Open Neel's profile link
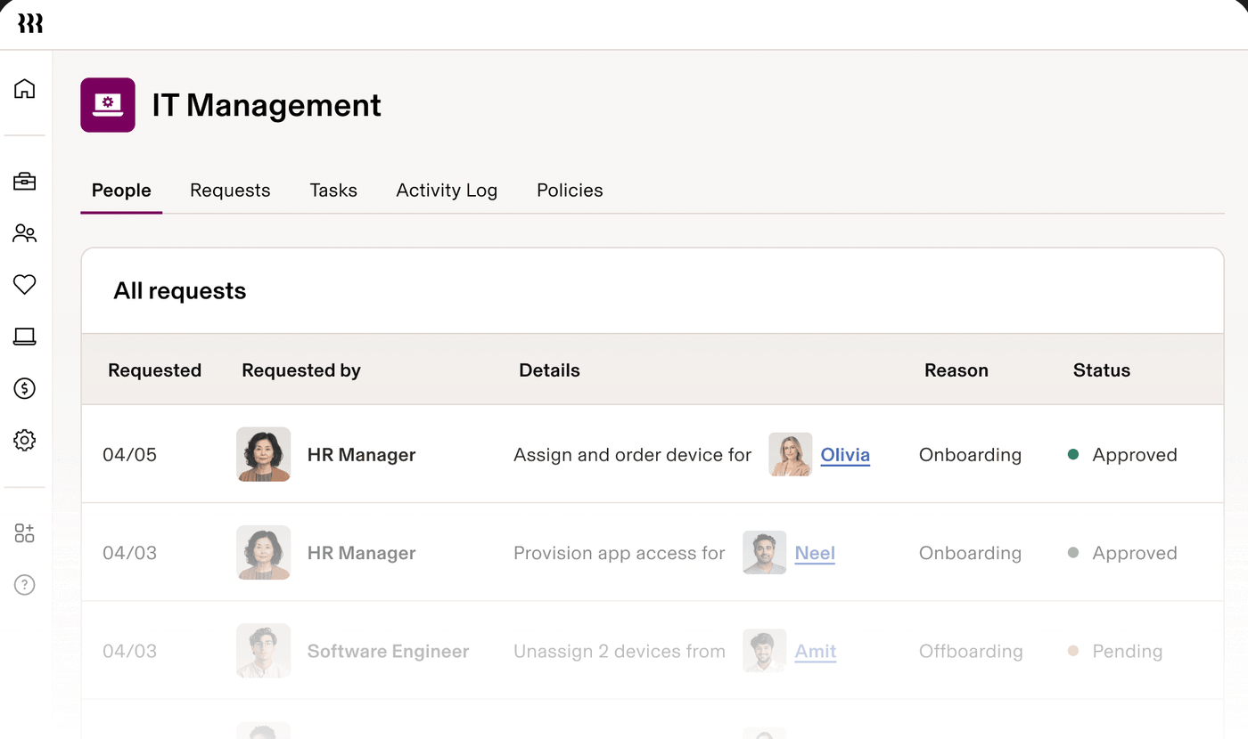This screenshot has width=1248, height=739. (815, 553)
